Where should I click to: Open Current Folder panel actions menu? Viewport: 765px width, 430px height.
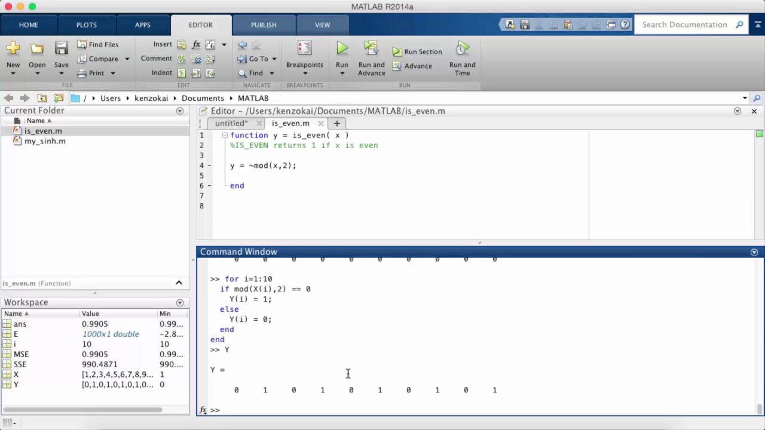179,111
